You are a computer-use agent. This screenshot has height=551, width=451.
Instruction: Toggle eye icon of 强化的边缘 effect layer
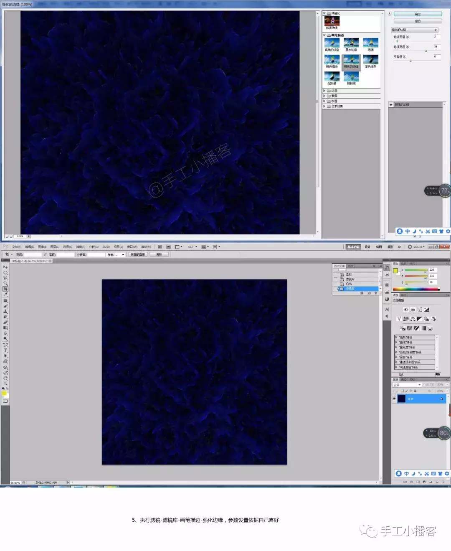coord(391,105)
